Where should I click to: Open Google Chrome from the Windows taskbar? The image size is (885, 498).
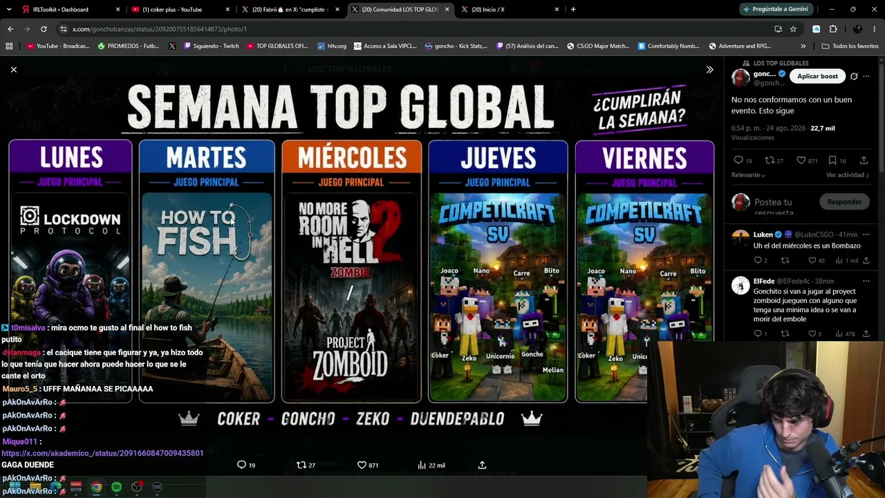96,487
